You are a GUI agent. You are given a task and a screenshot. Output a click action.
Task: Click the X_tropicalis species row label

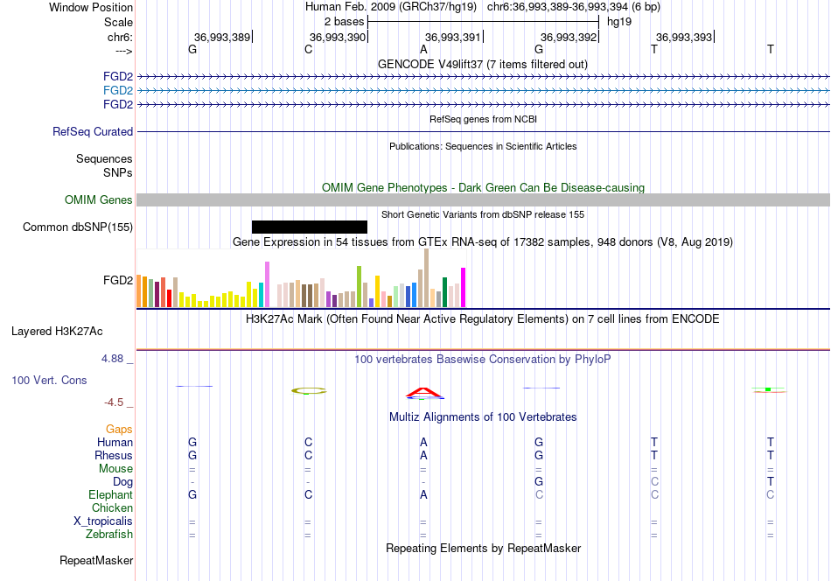(103, 521)
